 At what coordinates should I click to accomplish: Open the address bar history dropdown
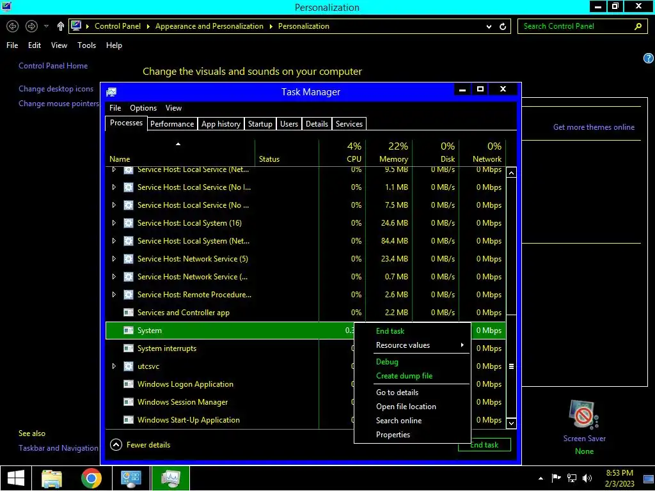(x=489, y=26)
